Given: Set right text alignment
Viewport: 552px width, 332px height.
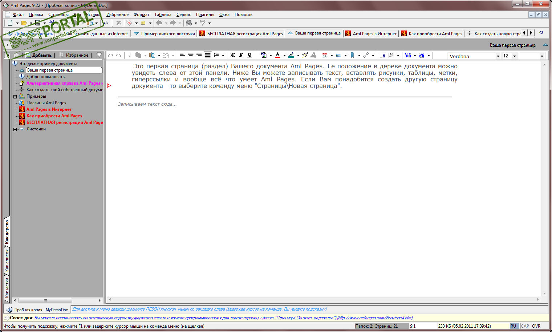Looking at the screenshot, I should [199, 56].
